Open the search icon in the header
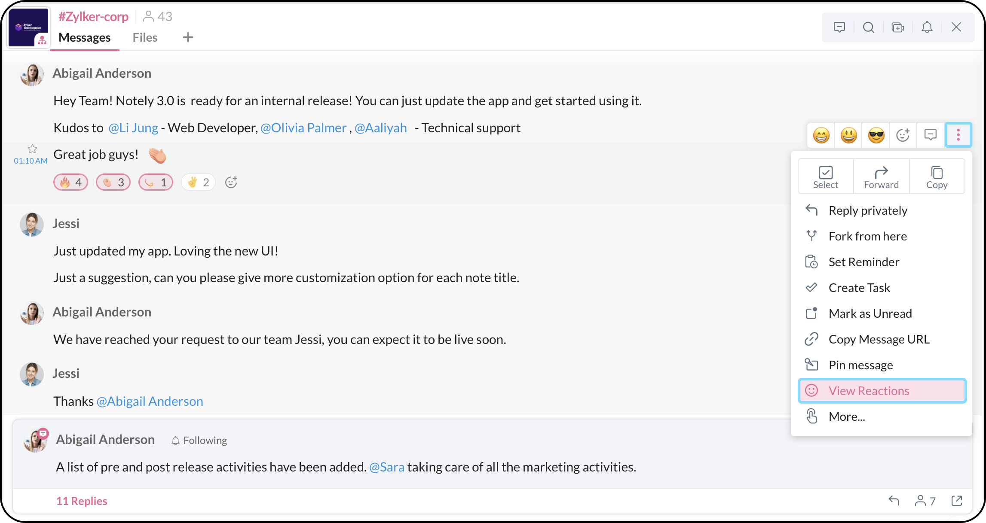The width and height of the screenshot is (986, 523). click(868, 27)
